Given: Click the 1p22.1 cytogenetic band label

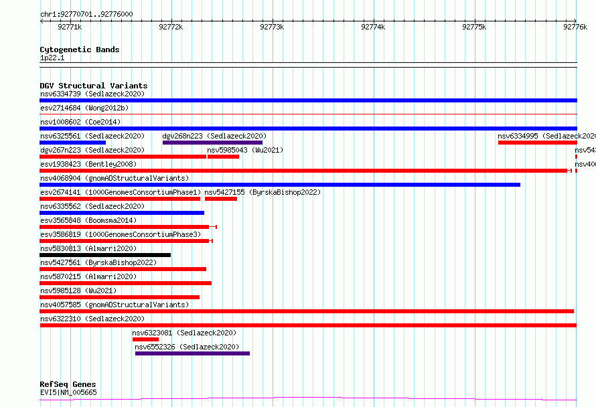Looking at the screenshot, I should pos(52,58).
